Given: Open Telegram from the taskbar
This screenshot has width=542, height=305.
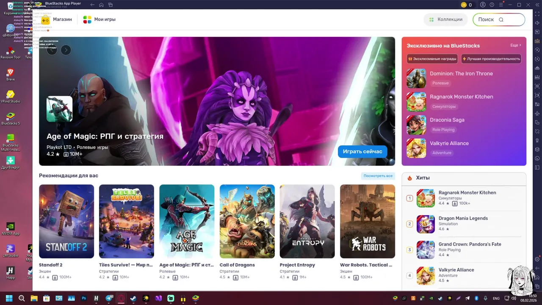Looking at the screenshot, I should tap(109, 298).
